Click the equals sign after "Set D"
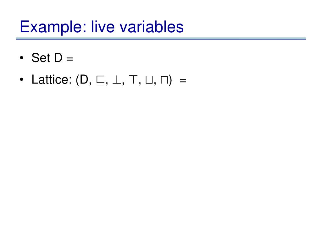Viewport: 322px width, 241px height. (x=69, y=59)
